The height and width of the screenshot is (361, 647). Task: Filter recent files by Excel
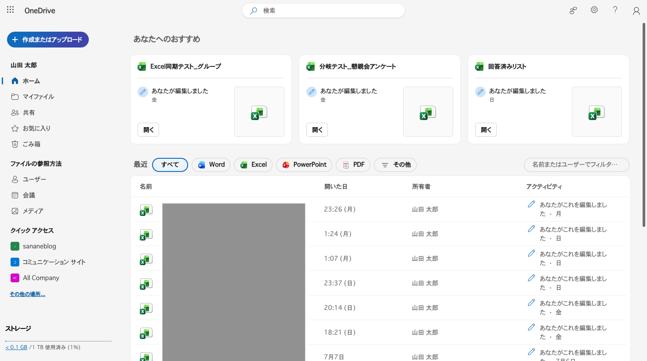(x=253, y=165)
